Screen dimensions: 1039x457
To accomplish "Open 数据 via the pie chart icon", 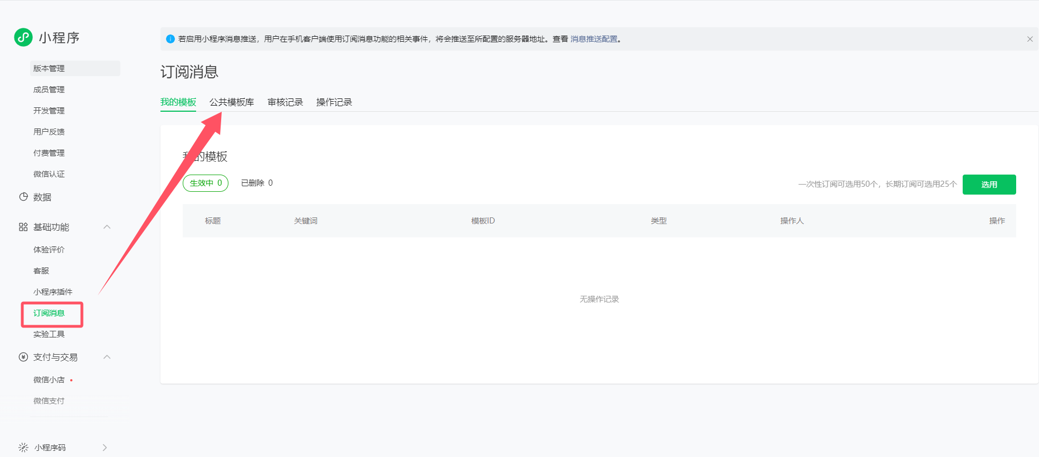I will click(x=23, y=197).
